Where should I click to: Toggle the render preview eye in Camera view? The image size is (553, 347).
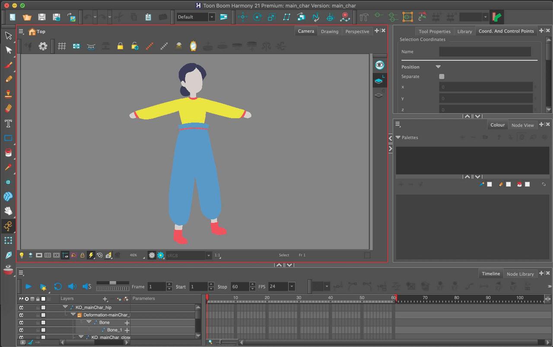tap(379, 65)
